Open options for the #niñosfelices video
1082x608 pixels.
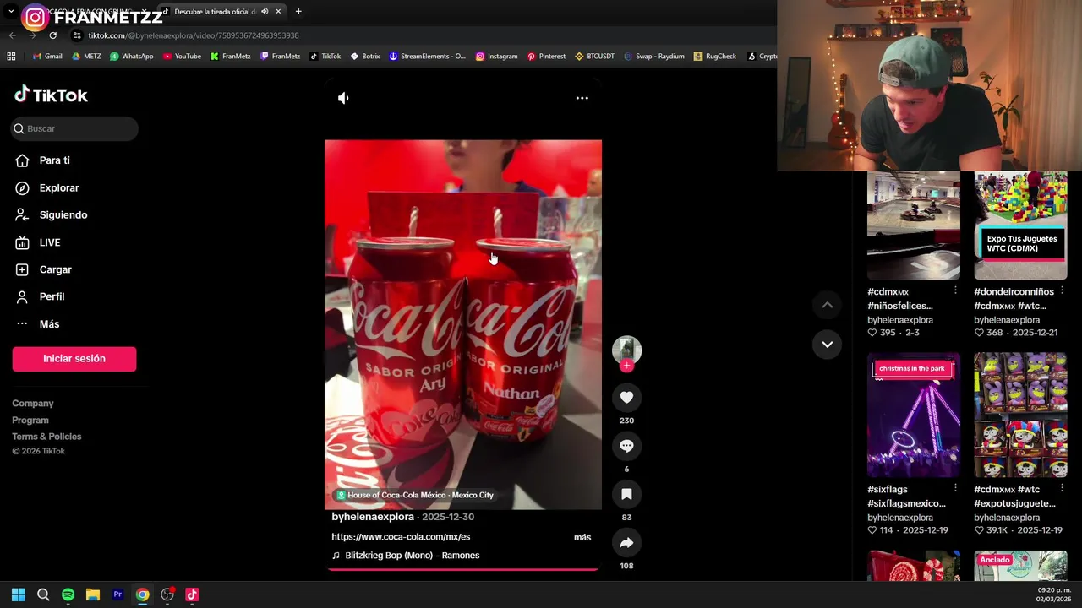(955, 291)
